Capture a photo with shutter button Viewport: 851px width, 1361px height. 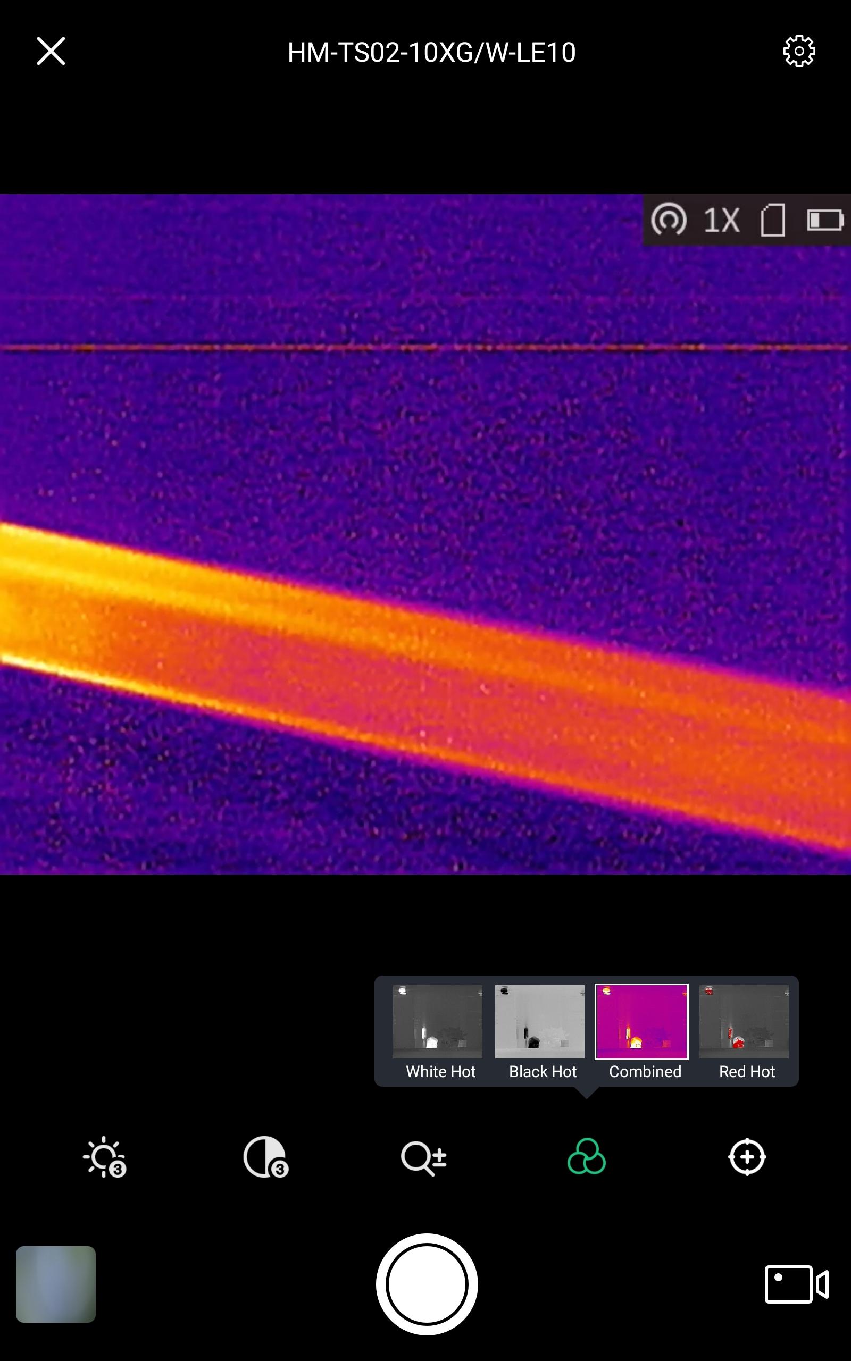click(427, 1284)
